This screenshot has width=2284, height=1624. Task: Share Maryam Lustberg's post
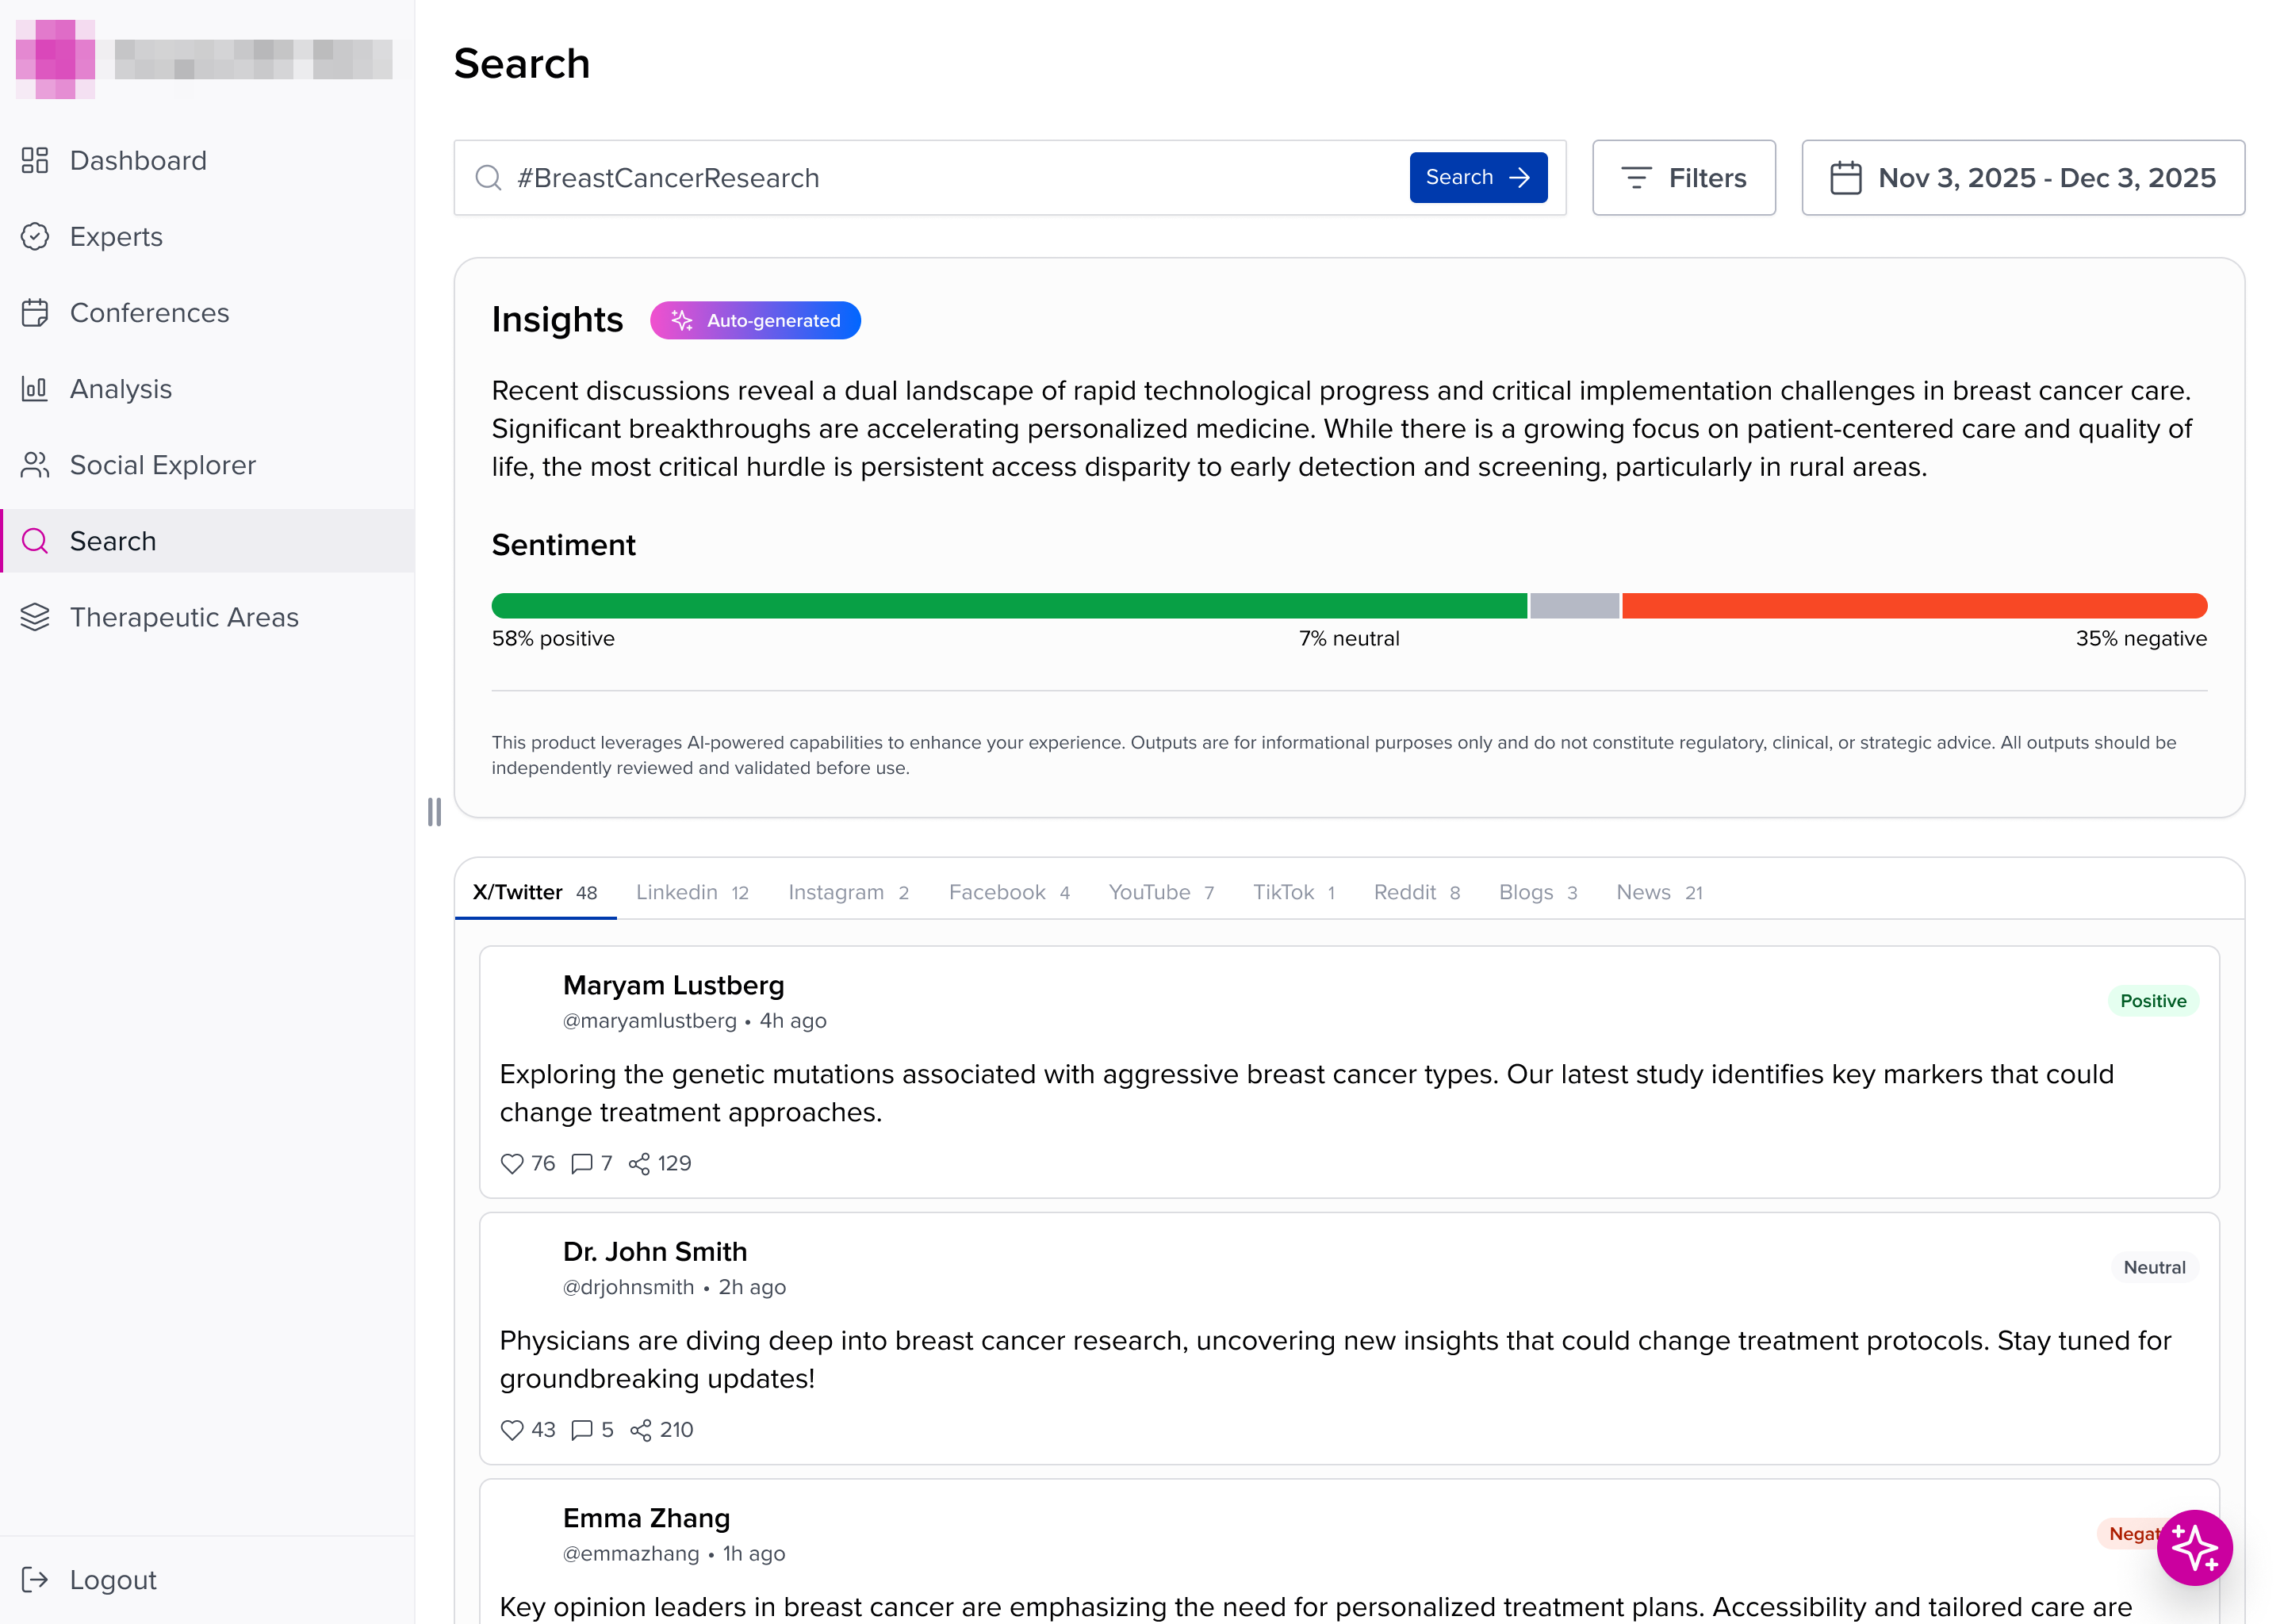pyautogui.click(x=639, y=1163)
